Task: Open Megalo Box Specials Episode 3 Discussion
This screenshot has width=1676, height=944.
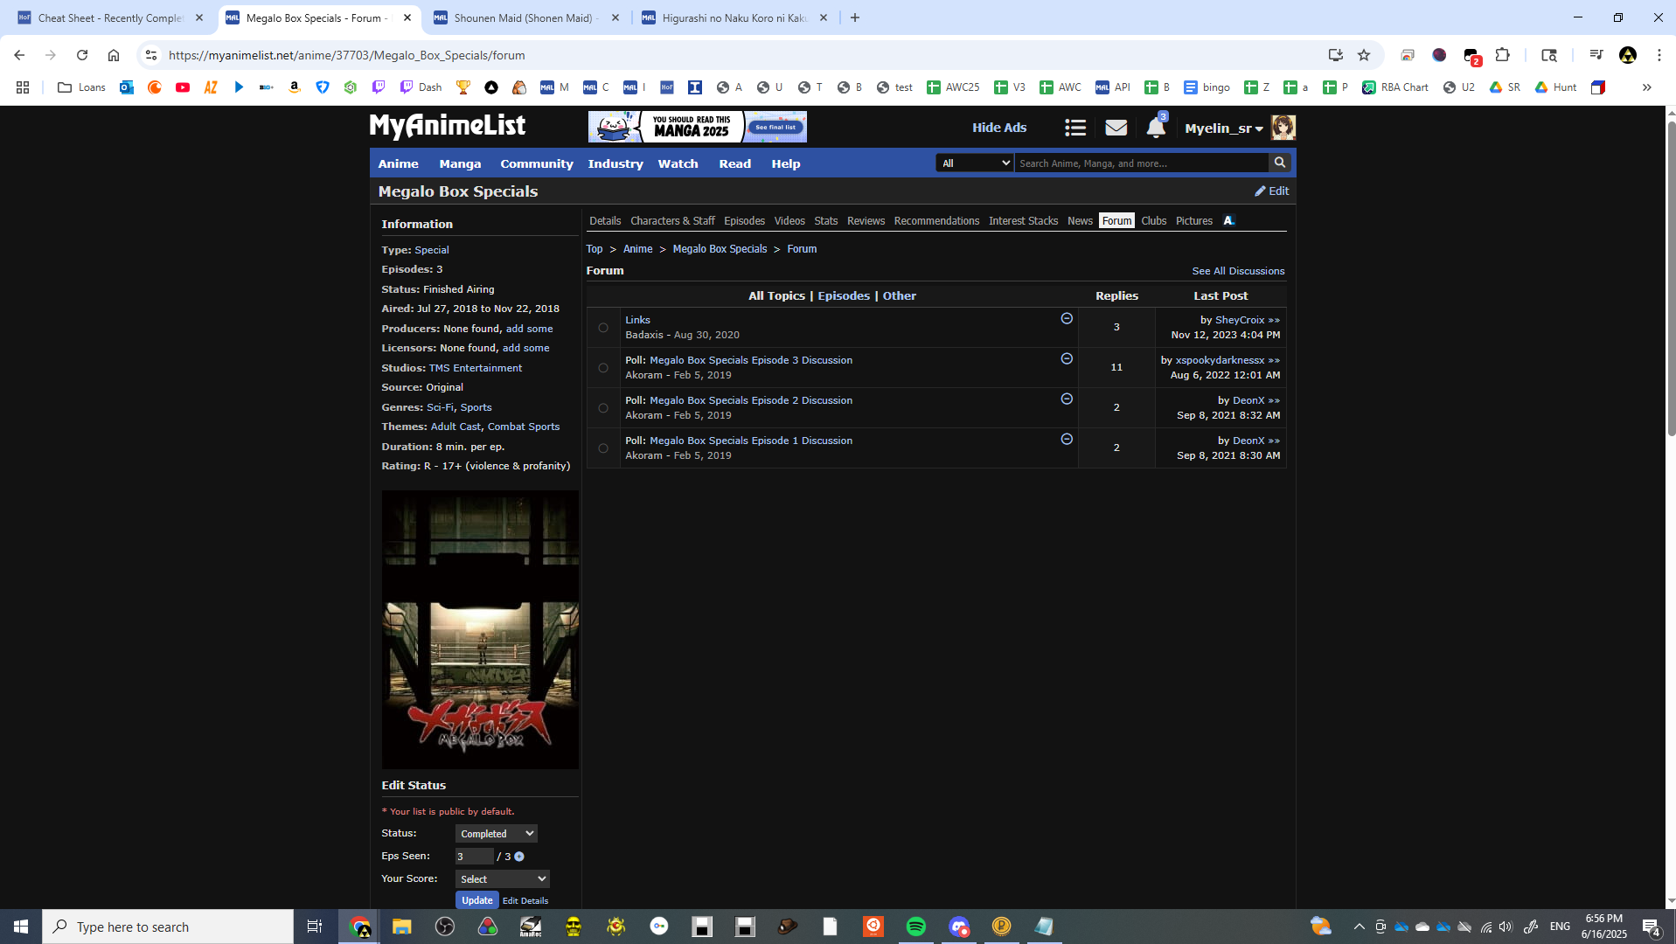Action: pos(751,360)
